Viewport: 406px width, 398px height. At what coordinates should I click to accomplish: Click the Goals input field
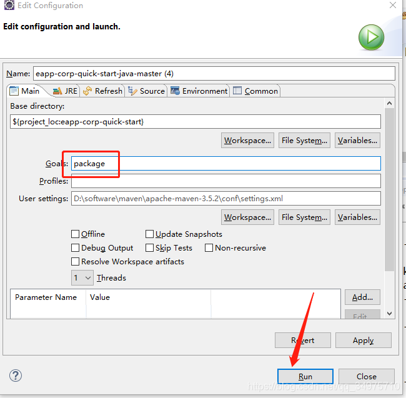pyautogui.click(x=225, y=164)
